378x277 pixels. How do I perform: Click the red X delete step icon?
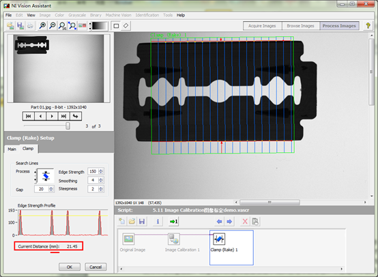[245, 221]
